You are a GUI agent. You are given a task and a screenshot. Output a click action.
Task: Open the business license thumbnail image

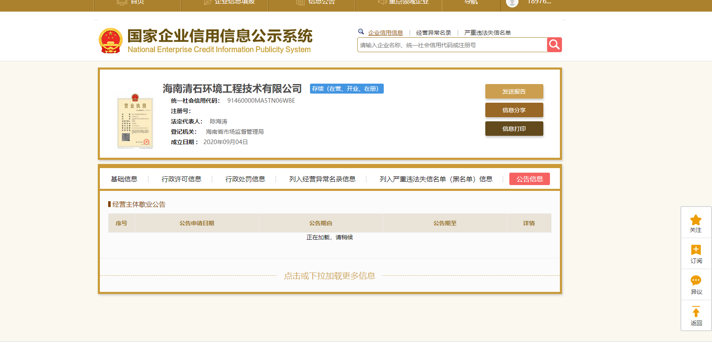(135, 121)
